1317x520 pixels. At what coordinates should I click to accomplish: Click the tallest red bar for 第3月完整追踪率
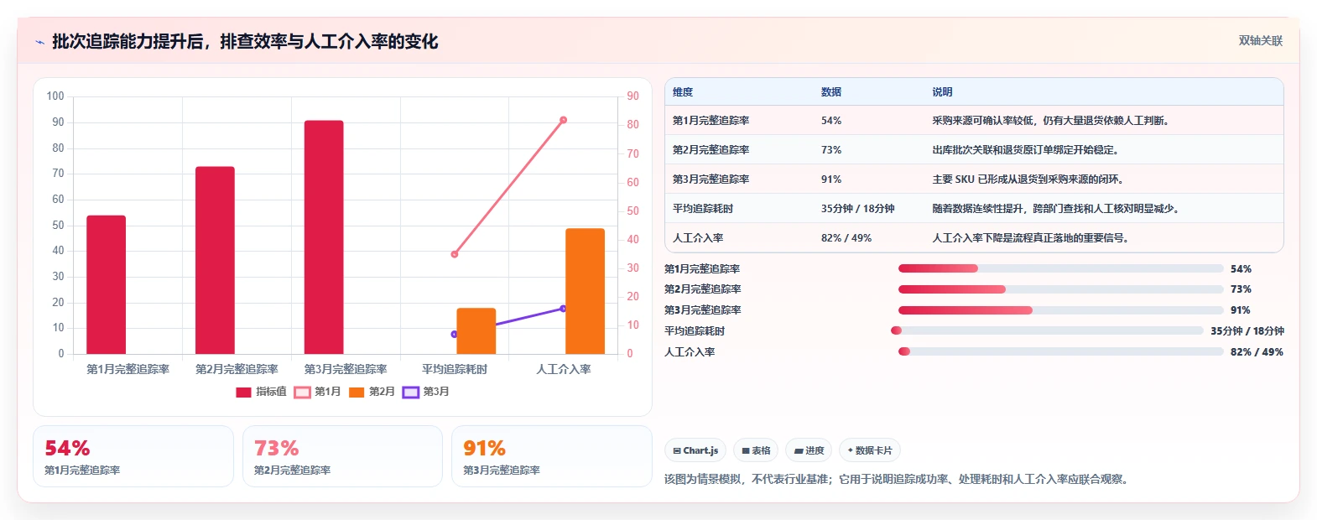[324, 237]
